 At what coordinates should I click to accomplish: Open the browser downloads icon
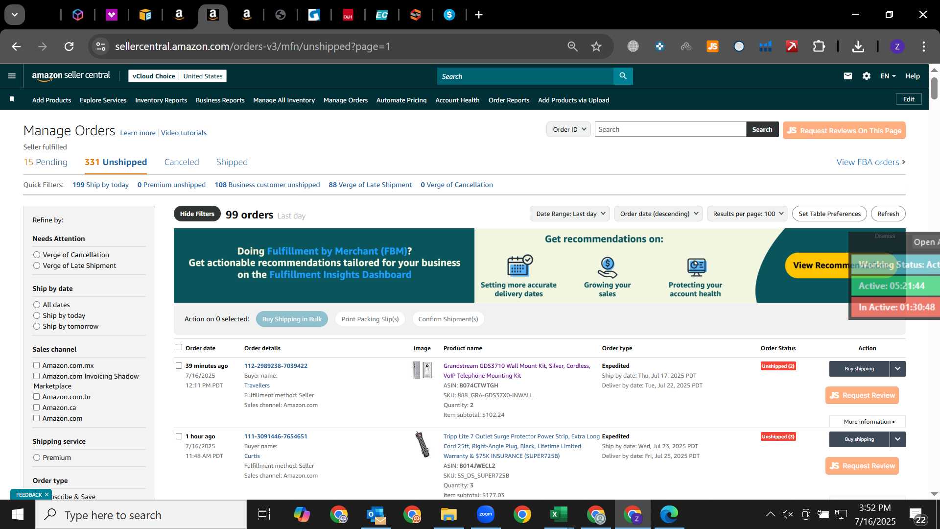point(858,47)
